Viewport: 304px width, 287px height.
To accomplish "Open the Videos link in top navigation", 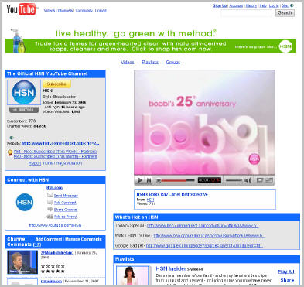I will tap(50, 11).
